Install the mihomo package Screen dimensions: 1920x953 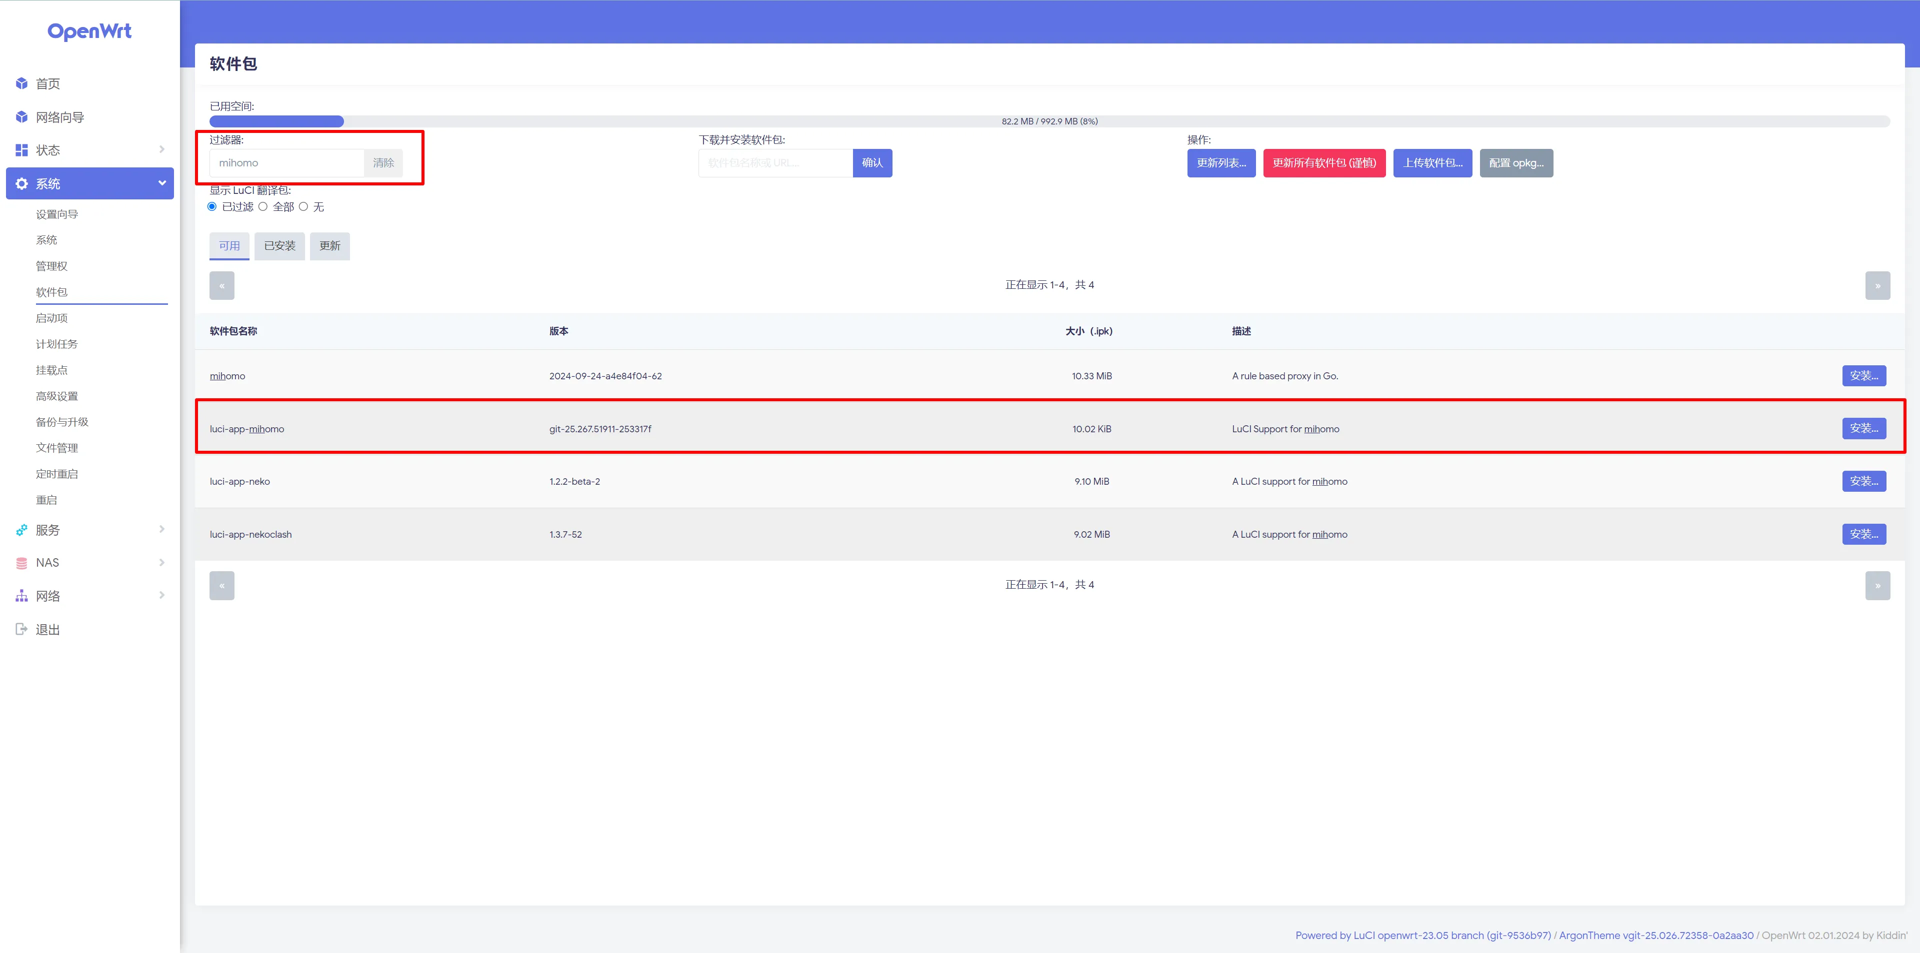click(x=1863, y=375)
